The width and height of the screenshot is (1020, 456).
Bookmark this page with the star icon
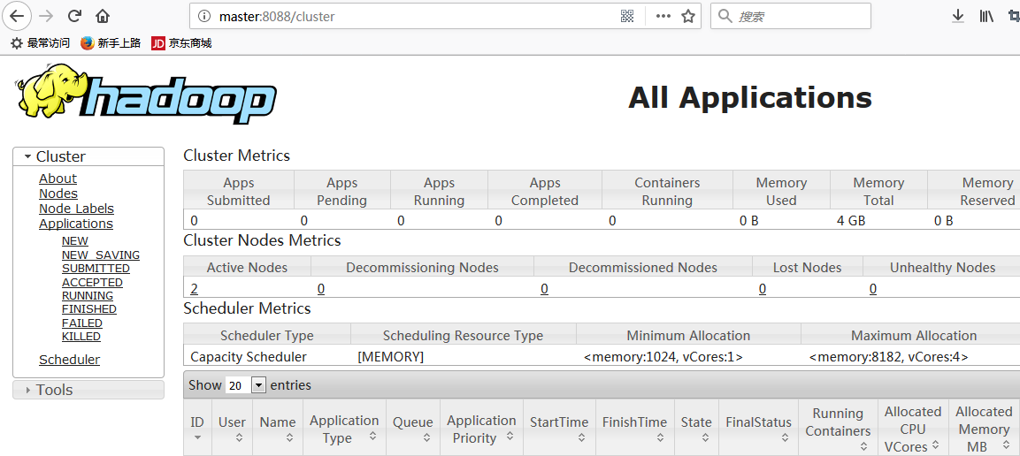[x=688, y=16]
